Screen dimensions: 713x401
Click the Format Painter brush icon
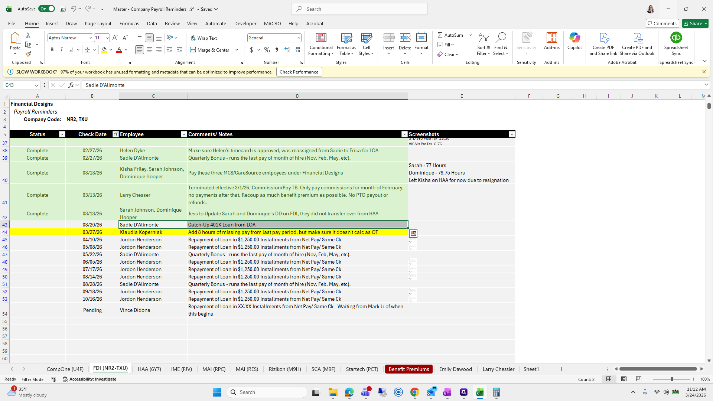click(x=28, y=54)
